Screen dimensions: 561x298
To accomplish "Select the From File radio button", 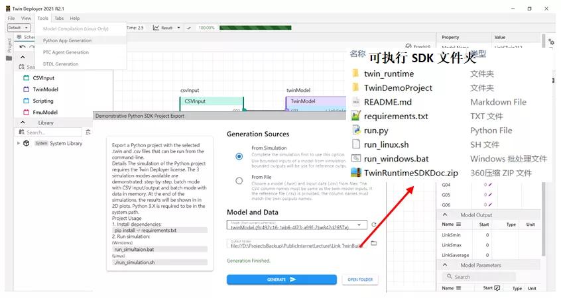I will 239,181.
